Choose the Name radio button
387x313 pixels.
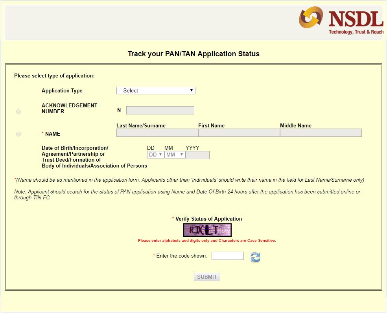18,134
